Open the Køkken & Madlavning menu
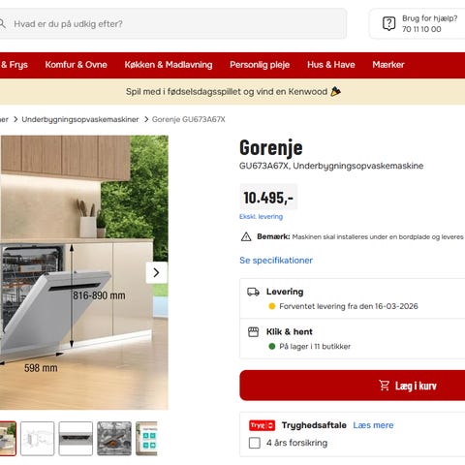Image resolution: width=465 pixels, height=465 pixels. click(169, 65)
